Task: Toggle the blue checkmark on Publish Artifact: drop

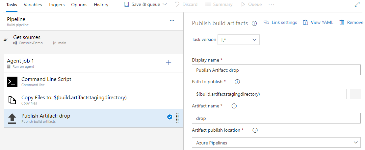Action: pos(170,117)
